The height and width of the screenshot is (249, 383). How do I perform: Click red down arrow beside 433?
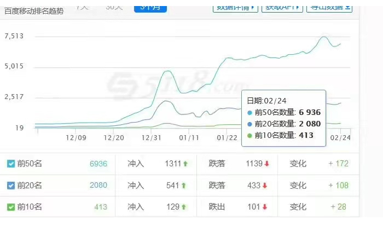pos(265,186)
